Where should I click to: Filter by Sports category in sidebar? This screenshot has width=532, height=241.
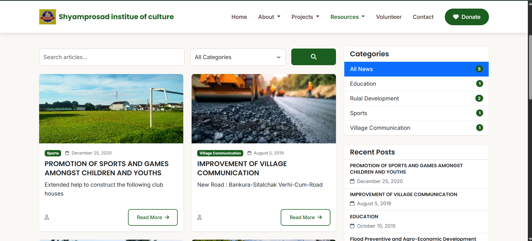coord(416,113)
